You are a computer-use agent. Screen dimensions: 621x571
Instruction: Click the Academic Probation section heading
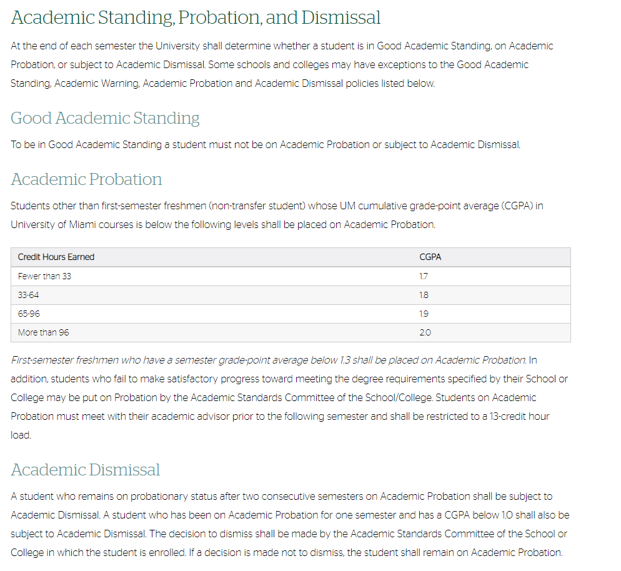[x=86, y=179]
